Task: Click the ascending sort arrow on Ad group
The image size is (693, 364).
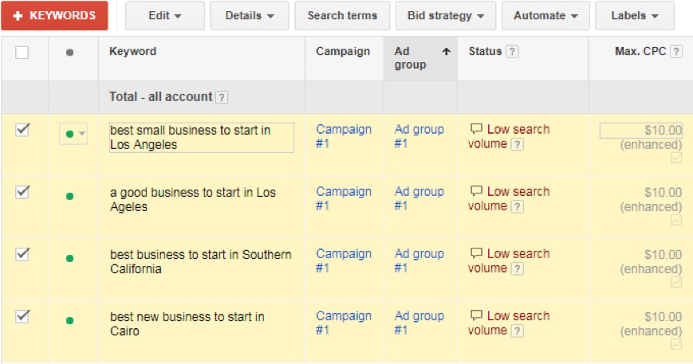Action: click(447, 52)
